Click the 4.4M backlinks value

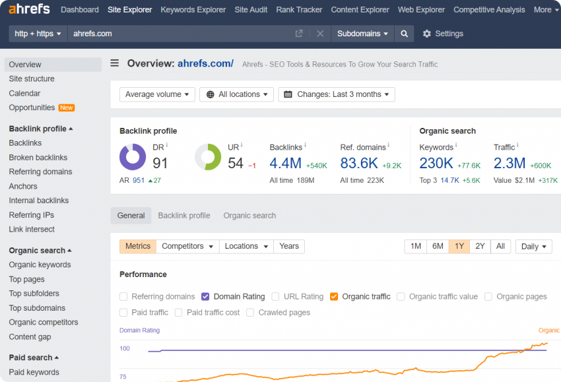(x=286, y=164)
